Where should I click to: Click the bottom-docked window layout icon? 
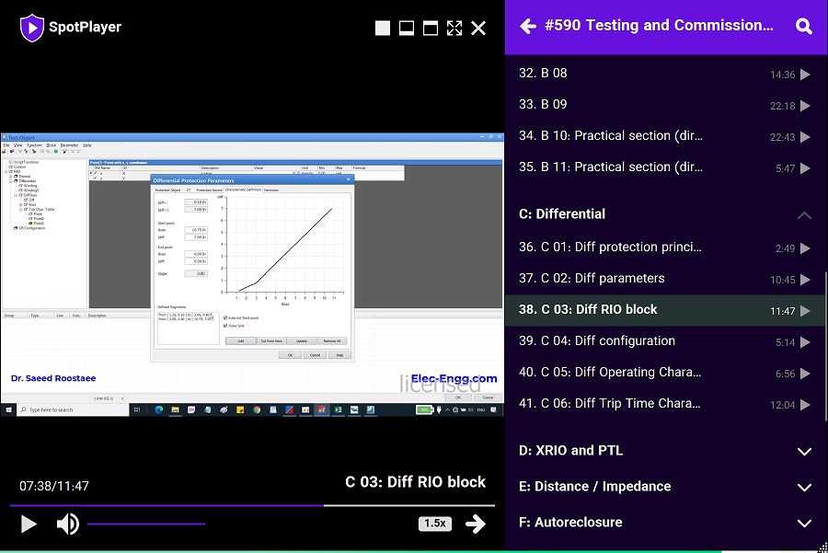click(x=407, y=29)
